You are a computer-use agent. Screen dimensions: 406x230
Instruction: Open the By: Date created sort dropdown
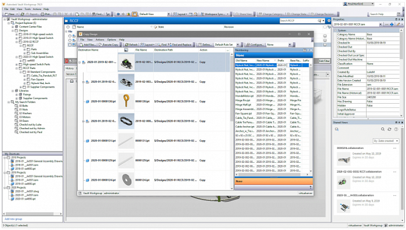tap(386, 141)
